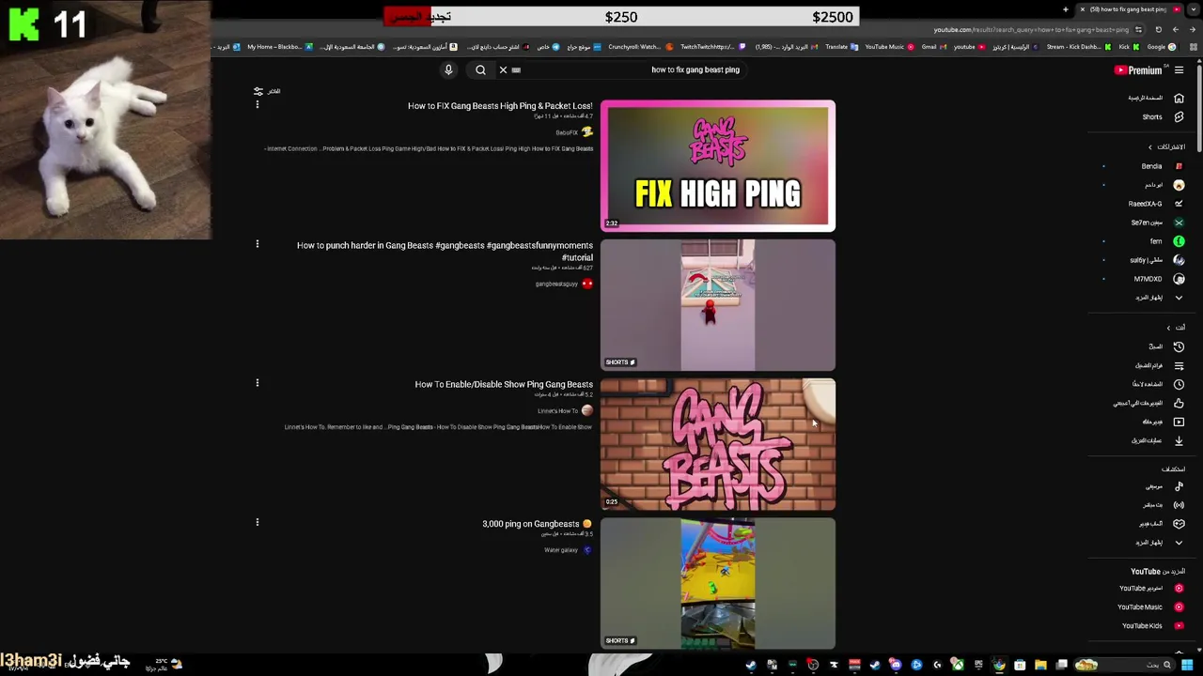Open 'How to FIX Gang Beasts High Ping' title
Viewport: 1203px width, 676px height.
pyautogui.click(x=500, y=106)
